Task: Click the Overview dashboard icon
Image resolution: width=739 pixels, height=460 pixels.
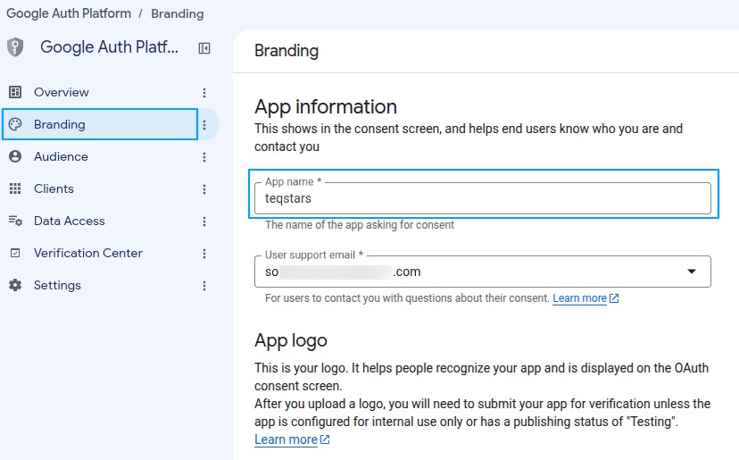Action: coord(15,92)
